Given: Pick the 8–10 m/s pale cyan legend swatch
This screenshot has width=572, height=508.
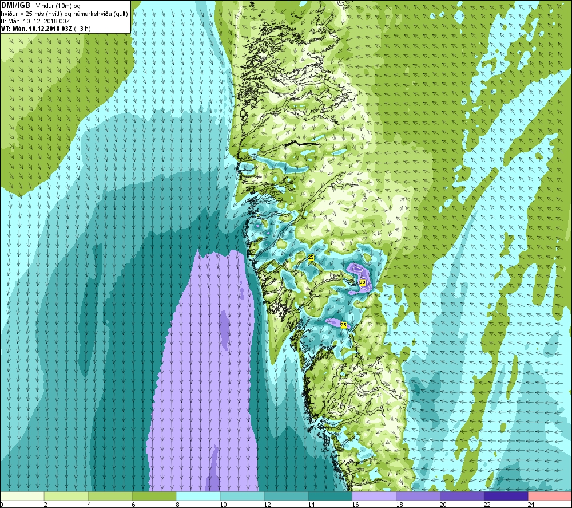Looking at the screenshot, I should point(198,496).
